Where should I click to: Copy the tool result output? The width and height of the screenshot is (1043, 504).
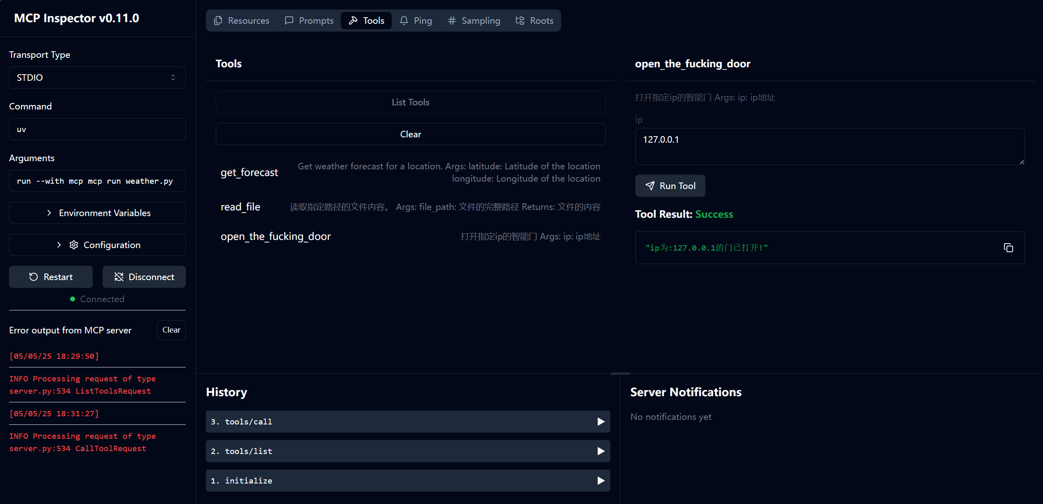coord(1008,248)
